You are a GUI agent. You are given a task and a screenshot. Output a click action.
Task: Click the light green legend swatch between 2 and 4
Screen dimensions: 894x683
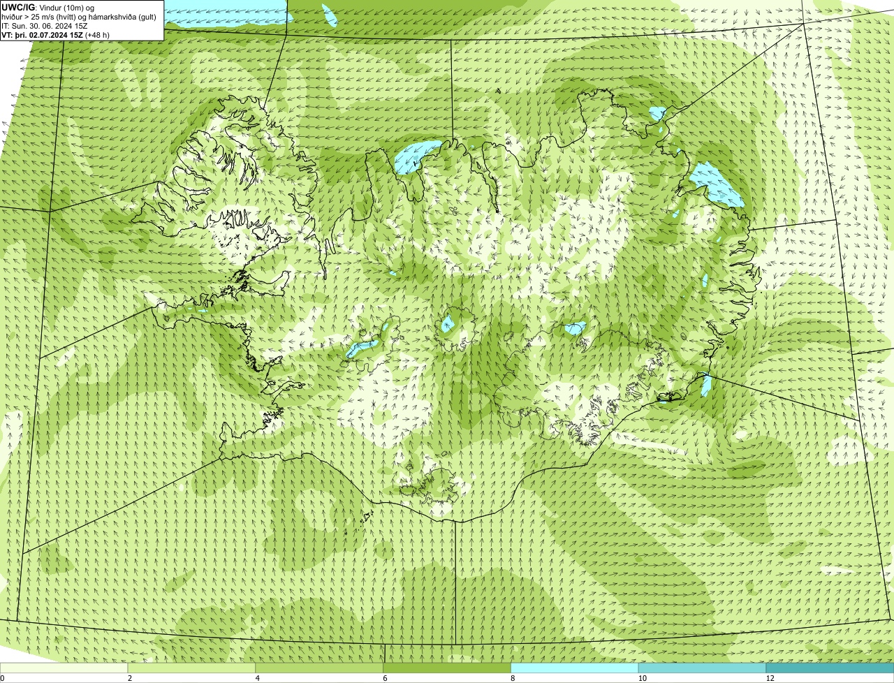pos(192,668)
